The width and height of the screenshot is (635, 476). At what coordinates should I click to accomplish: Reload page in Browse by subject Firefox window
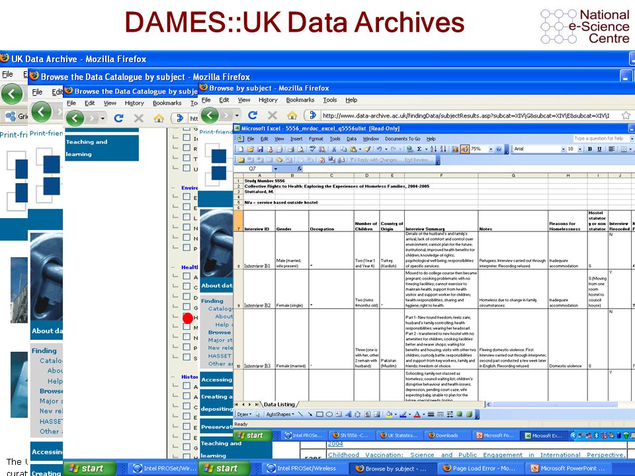tap(253, 115)
